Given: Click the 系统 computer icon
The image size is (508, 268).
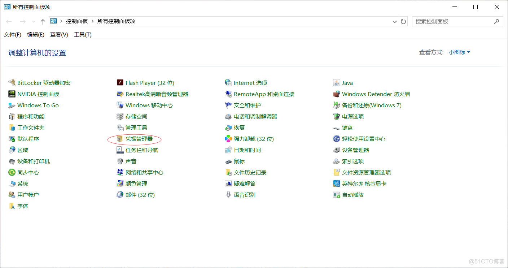Looking at the screenshot, I should click(x=12, y=183).
